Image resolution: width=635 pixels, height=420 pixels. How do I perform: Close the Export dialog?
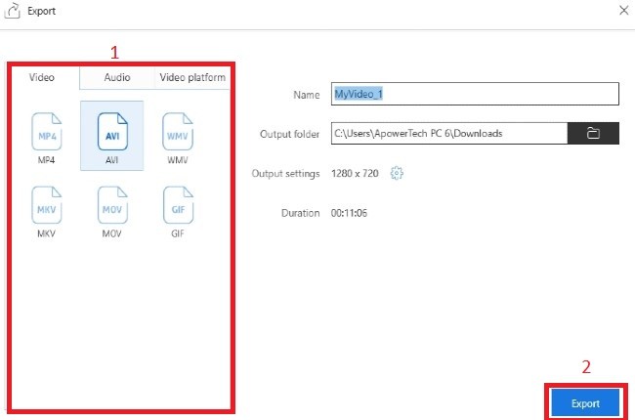pos(623,11)
